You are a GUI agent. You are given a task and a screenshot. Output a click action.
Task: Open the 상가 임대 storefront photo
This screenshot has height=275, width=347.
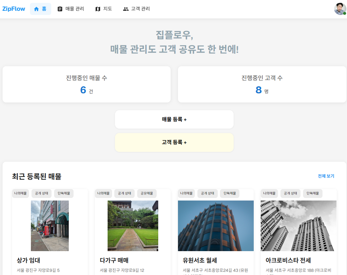coord(50,226)
